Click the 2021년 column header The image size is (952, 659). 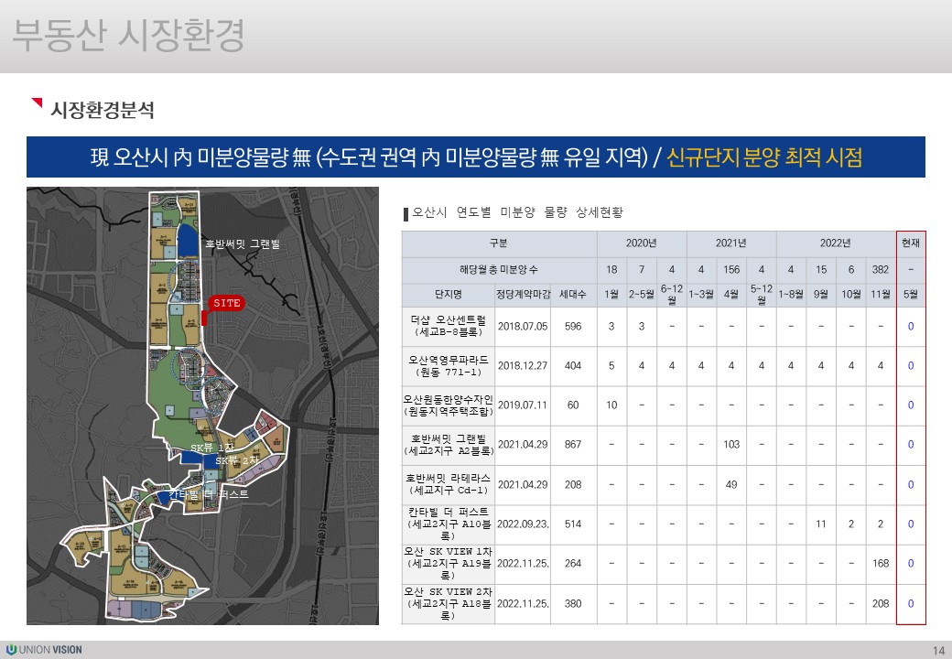(731, 243)
